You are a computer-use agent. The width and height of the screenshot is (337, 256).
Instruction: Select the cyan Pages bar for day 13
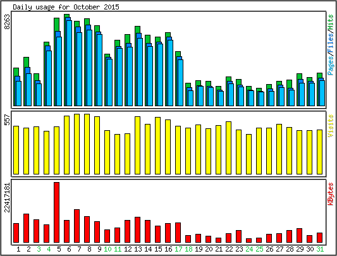click(140, 72)
